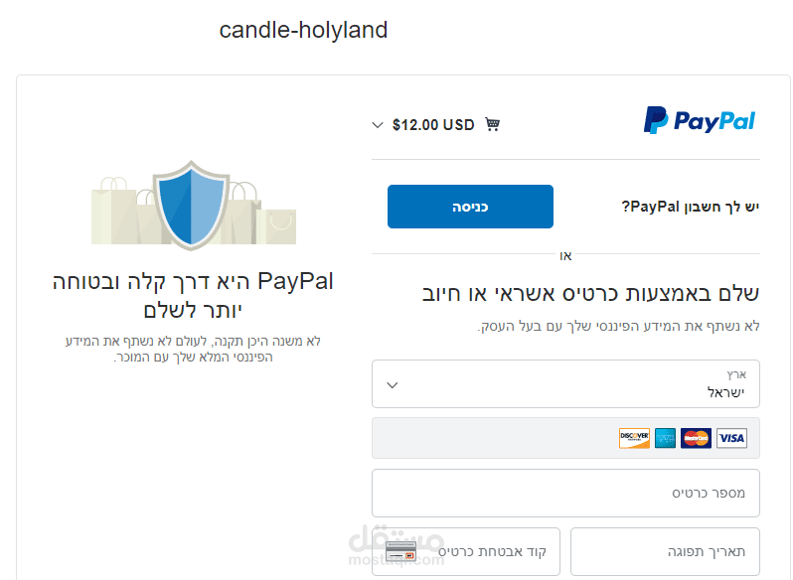This screenshot has height=580, width=793.
Task: Click the shopping cart icon
Action: pos(492,124)
